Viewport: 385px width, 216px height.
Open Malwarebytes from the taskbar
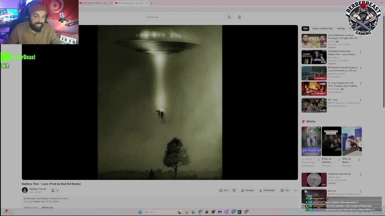point(220,212)
